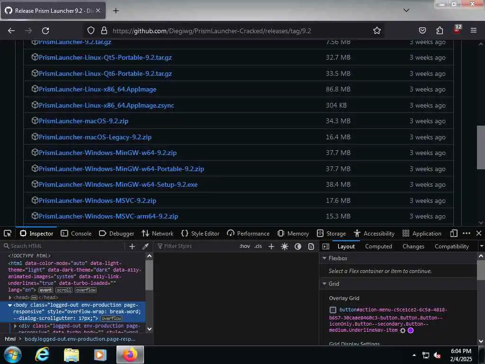
Task: Select the Compatibility sidebar tab
Action: (x=451, y=246)
